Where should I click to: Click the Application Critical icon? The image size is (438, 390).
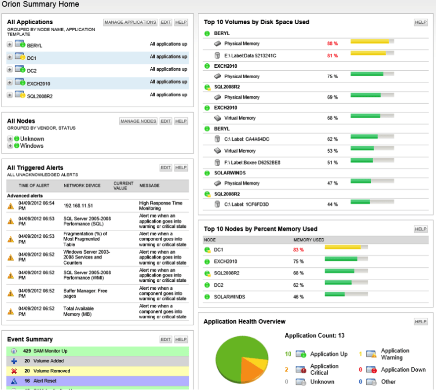click(301, 369)
